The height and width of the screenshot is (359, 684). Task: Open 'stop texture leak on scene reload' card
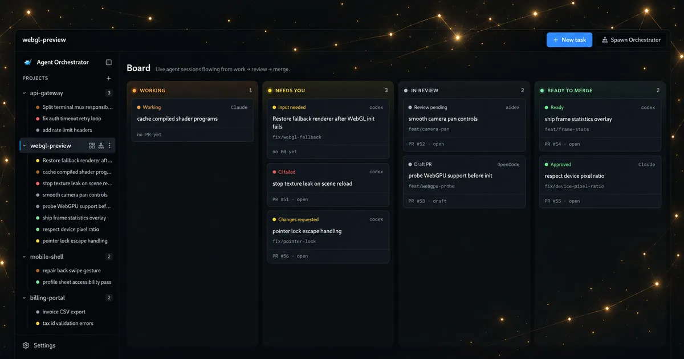coord(328,185)
